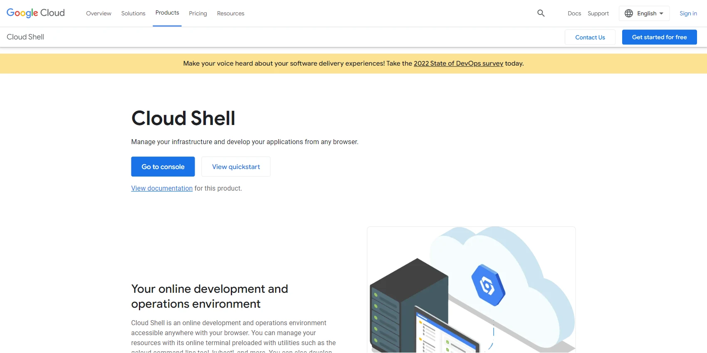
Task: Select the Products tab
Action: pyautogui.click(x=167, y=13)
